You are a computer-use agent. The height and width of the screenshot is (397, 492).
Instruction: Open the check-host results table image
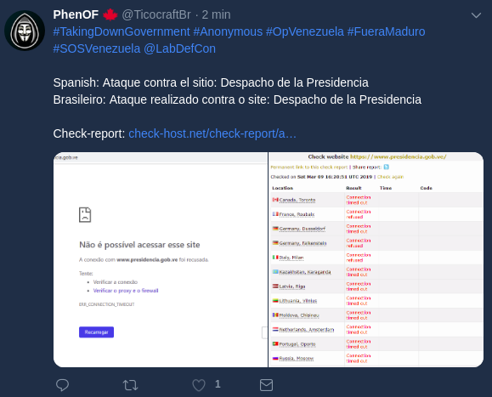376,260
